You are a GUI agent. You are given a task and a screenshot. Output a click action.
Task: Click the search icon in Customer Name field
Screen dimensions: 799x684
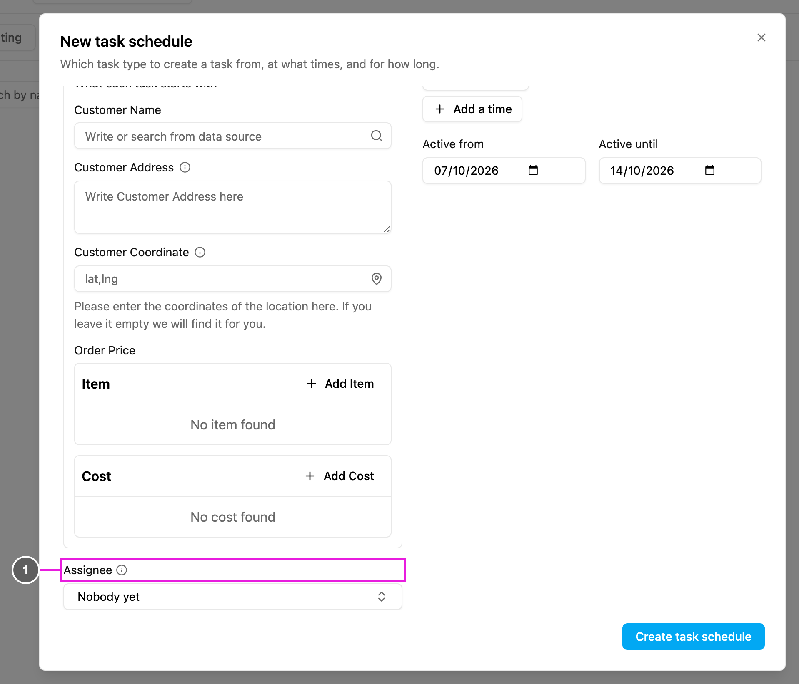pyautogui.click(x=376, y=136)
